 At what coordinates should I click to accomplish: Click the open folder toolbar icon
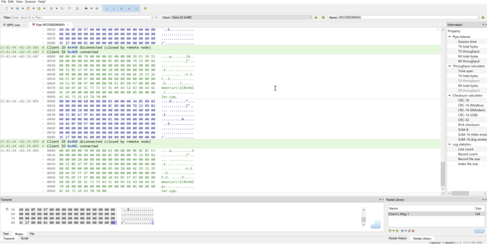[x=28, y=8]
